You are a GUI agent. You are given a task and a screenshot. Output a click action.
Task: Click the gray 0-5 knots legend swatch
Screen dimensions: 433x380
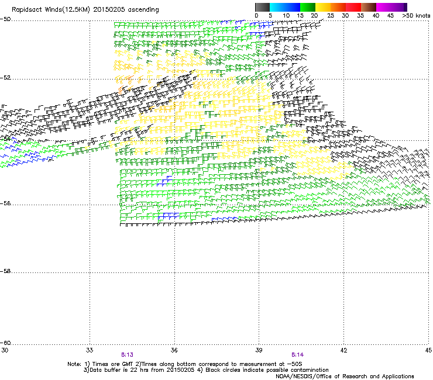click(x=262, y=7)
